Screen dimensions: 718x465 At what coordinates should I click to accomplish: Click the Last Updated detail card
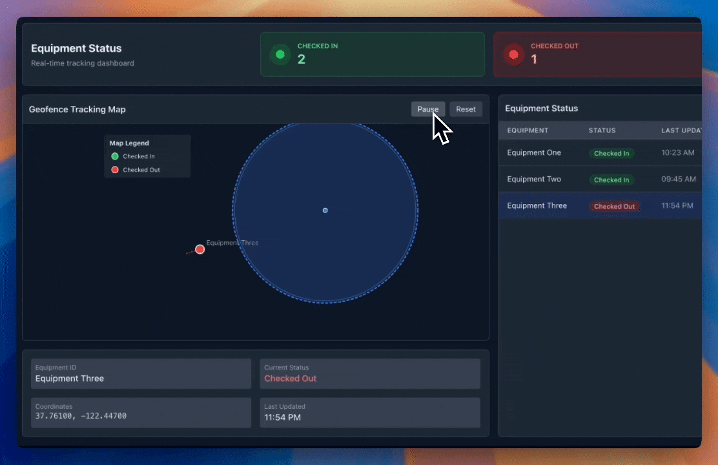click(370, 412)
